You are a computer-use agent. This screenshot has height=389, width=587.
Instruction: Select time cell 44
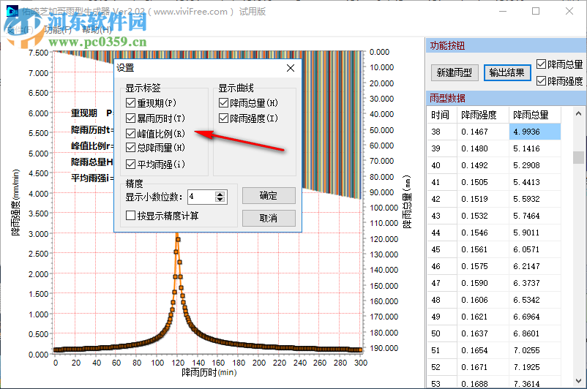click(x=442, y=233)
